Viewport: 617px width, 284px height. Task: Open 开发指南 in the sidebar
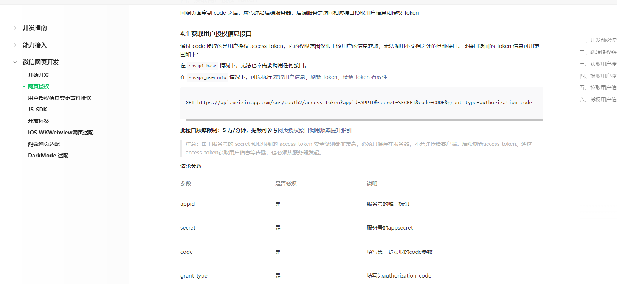coord(35,28)
